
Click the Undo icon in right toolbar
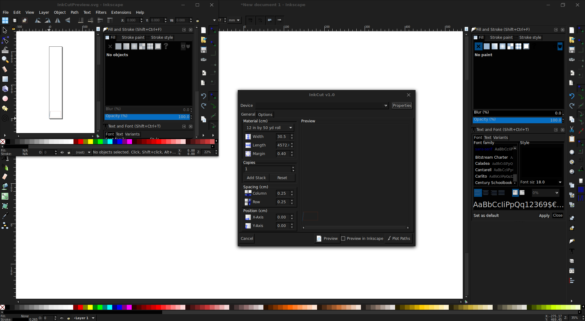[x=572, y=96]
